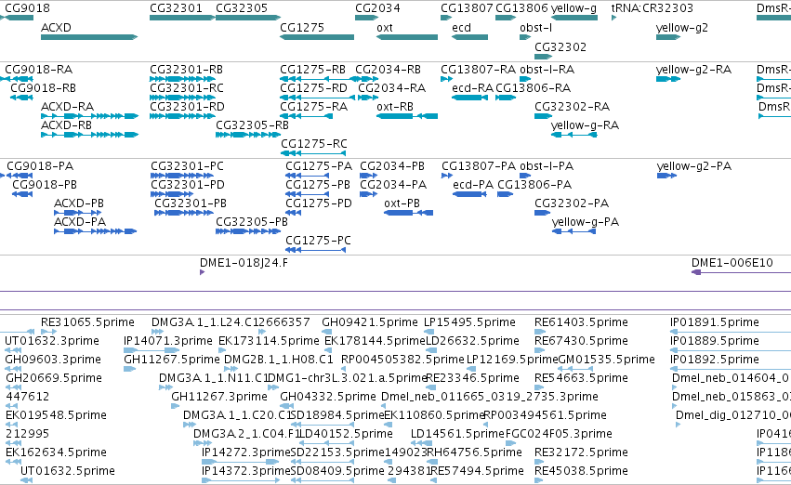Click the CG32302 gene label
Image resolution: width=791 pixels, height=485 pixels.
560,47
